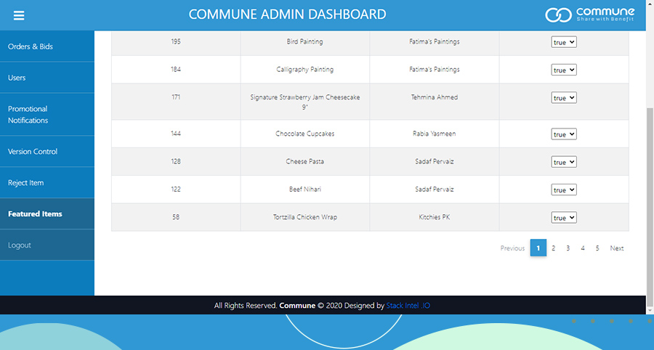Go to Users sidebar section
This screenshot has height=350, width=654.
[x=17, y=78]
